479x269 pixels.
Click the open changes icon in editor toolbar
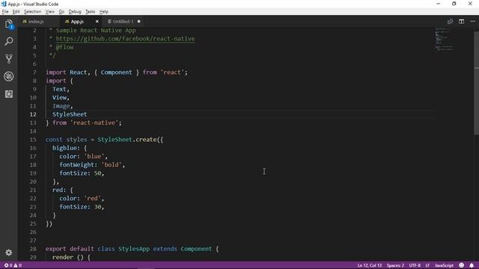pyautogui.click(x=450, y=22)
